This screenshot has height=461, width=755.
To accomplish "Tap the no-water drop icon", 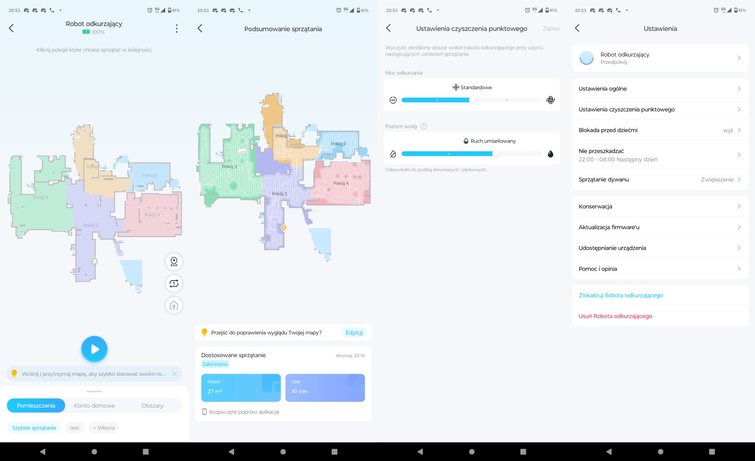I will click(393, 154).
